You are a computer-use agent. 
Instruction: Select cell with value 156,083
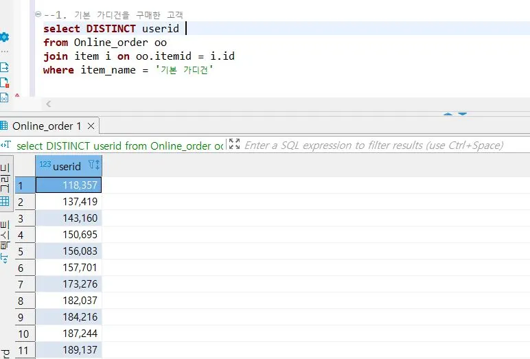click(x=69, y=251)
